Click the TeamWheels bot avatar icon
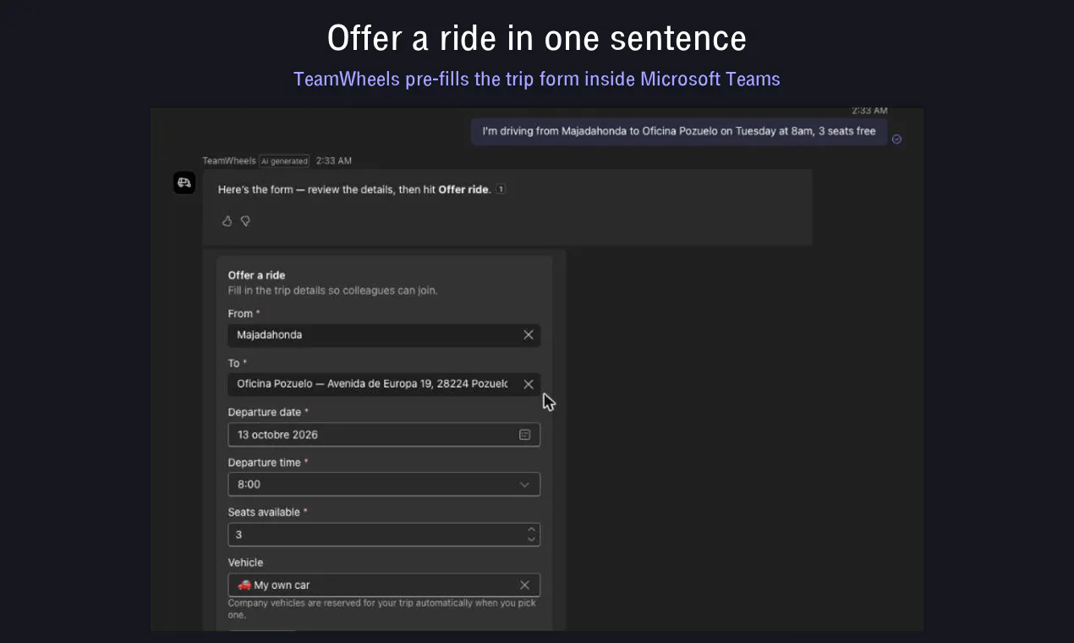 [x=184, y=183]
